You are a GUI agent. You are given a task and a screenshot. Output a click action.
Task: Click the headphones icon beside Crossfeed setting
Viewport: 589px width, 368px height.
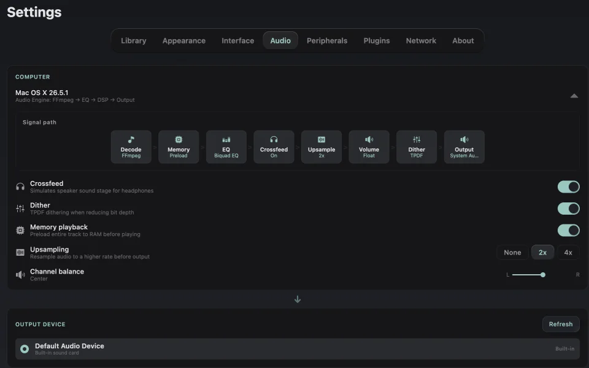[x=20, y=186]
